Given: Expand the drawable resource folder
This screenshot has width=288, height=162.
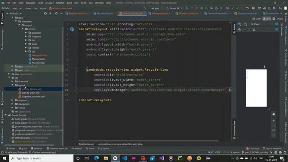Looking at the screenshot, I should 12,81.
